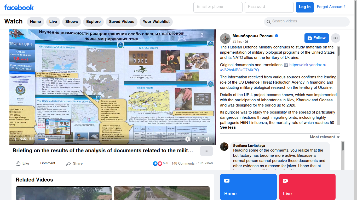Open Svetlana Levitskaya commenter name

point(249,146)
